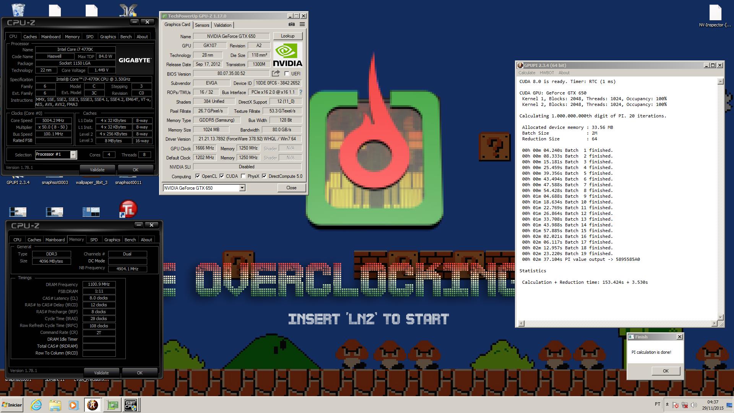Open Caches tab in top CPU-Z window
The width and height of the screenshot is (734, 413).
(30, 37)
